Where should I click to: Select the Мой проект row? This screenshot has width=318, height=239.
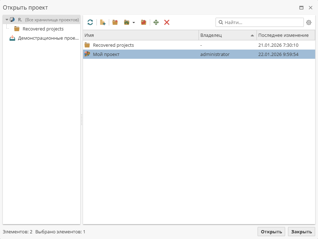106,54
